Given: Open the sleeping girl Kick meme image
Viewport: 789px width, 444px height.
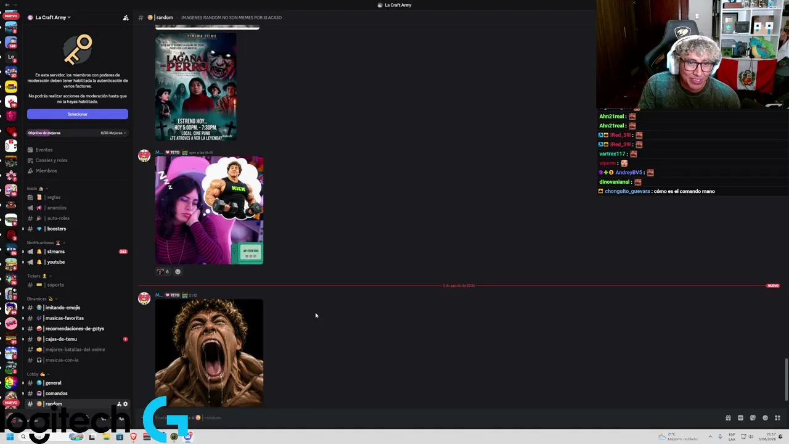Looking at the screenshot, I should [209, 210].
